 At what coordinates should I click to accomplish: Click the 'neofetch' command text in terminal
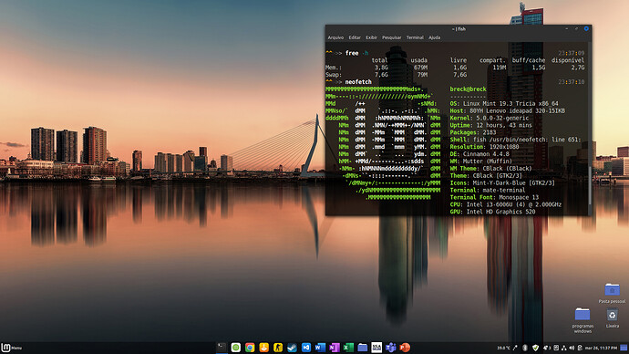(x=358, y=82)
